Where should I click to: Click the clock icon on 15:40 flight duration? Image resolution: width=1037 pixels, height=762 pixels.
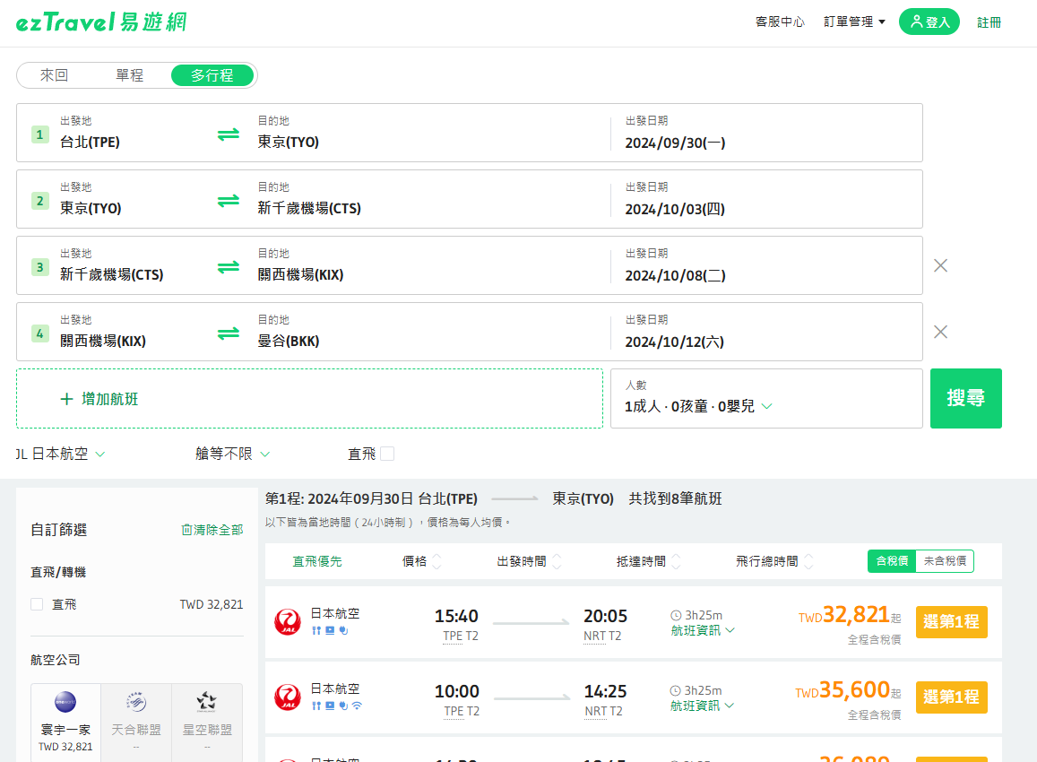[x=676, y=615]
